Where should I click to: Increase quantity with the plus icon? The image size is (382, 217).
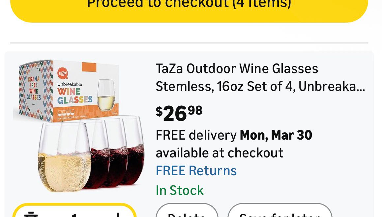coord(118,214)
